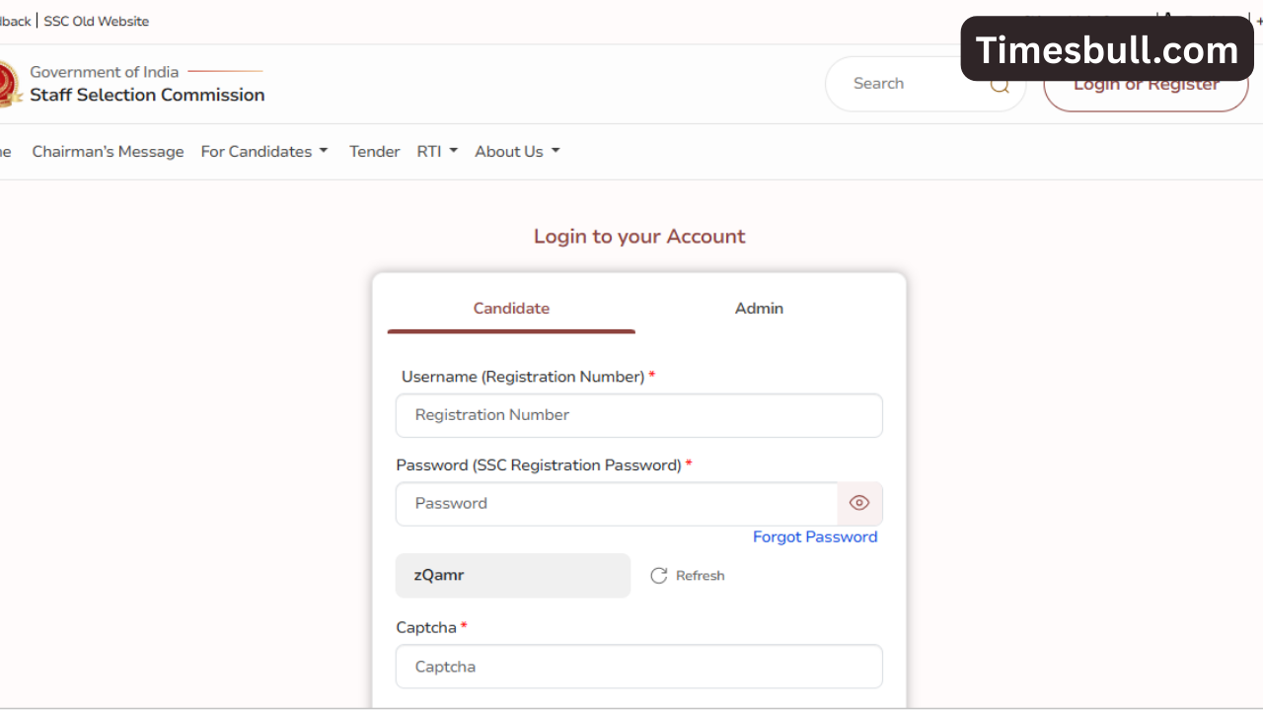Switch to the Admin login tab

[759, 309]
